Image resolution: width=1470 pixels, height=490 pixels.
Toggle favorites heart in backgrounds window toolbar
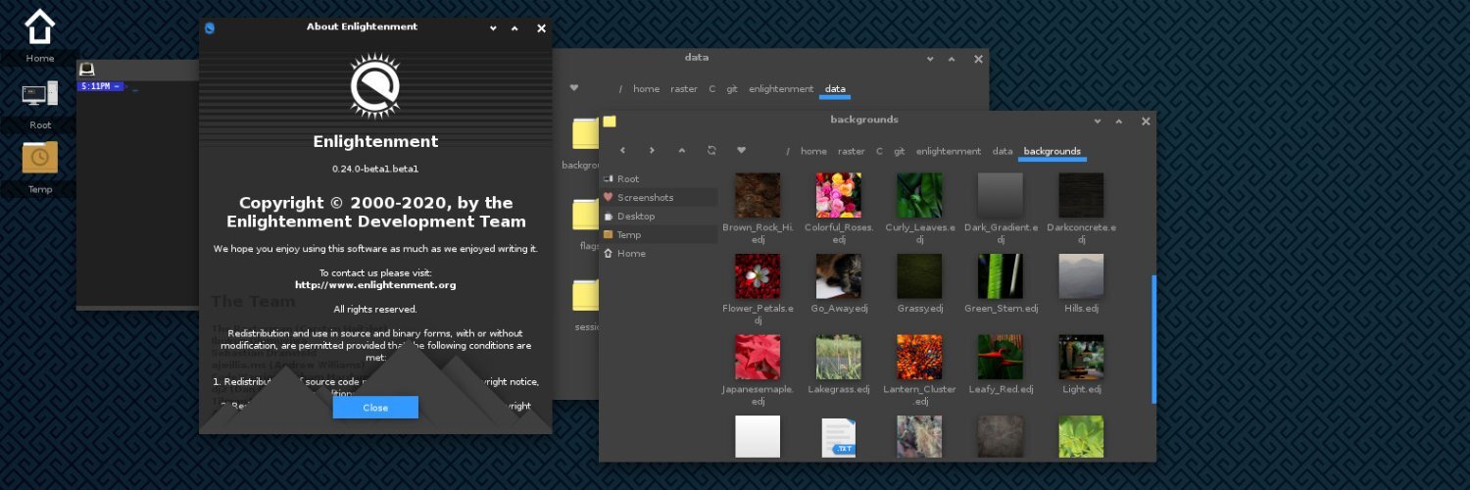(x=741, y=151)
